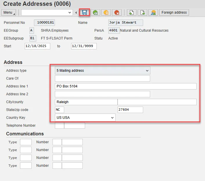This screenshot has height=181, width=205.
Task: Open the command field dropdown arrow
Action: tap(70, 12)
